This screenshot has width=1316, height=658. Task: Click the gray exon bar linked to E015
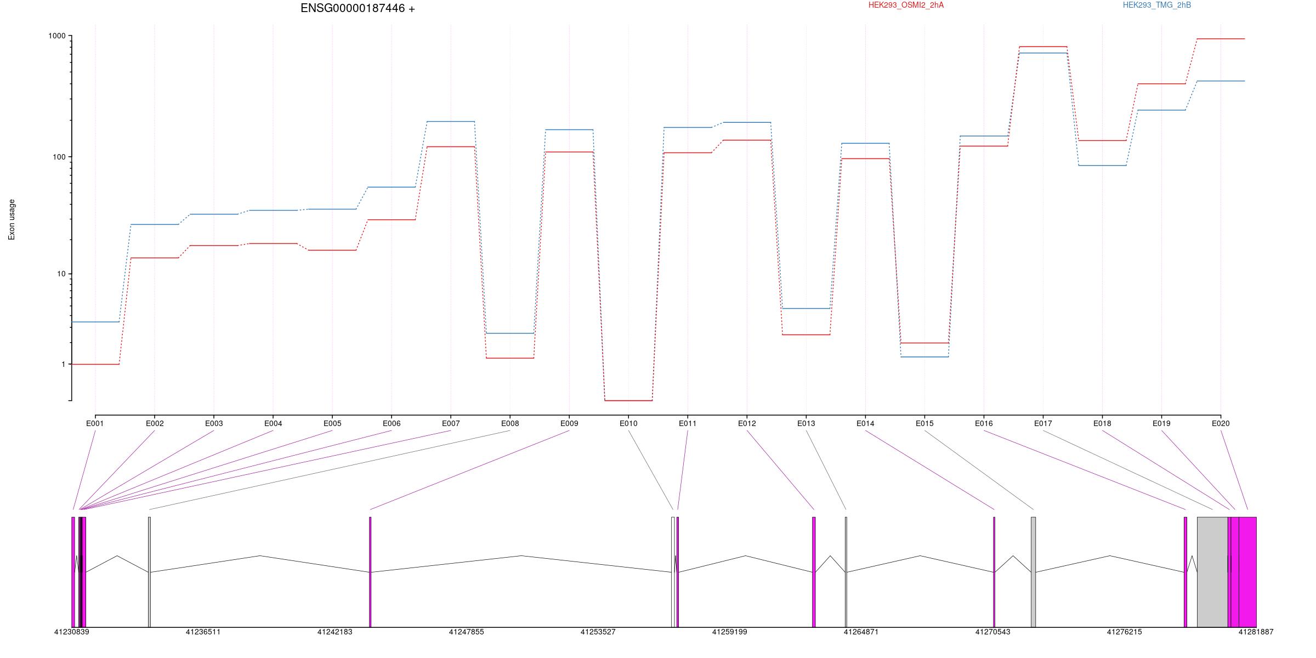coord(1033,572)
